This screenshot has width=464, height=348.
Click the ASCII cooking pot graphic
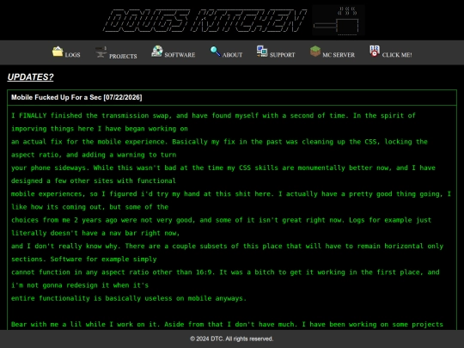point(339,20)
